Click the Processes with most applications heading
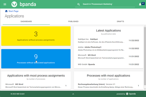The image size is (146, 97). click(x=108, y=76)
